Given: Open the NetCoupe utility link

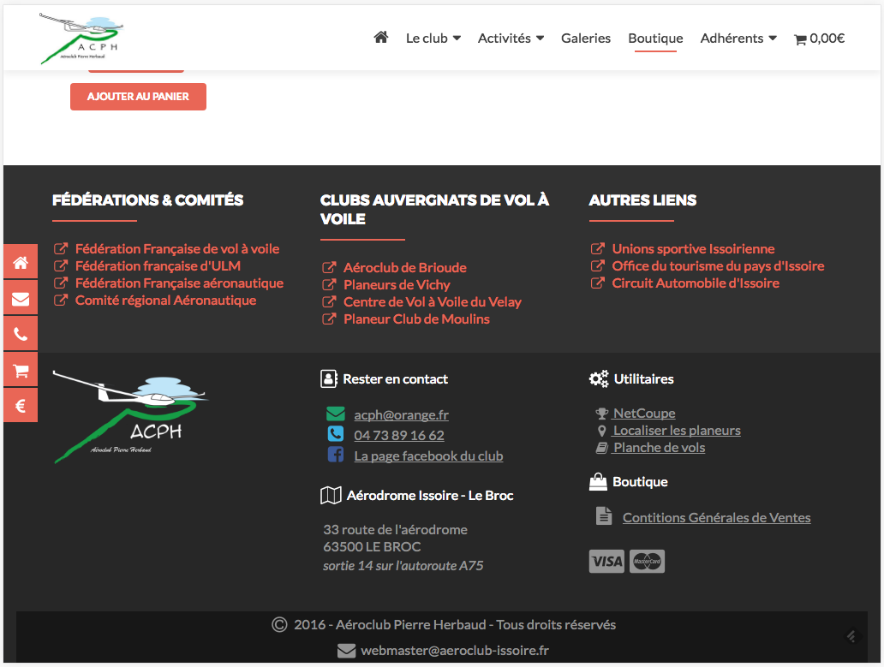Looking at the screenshot, I should (x=644, y=414).
